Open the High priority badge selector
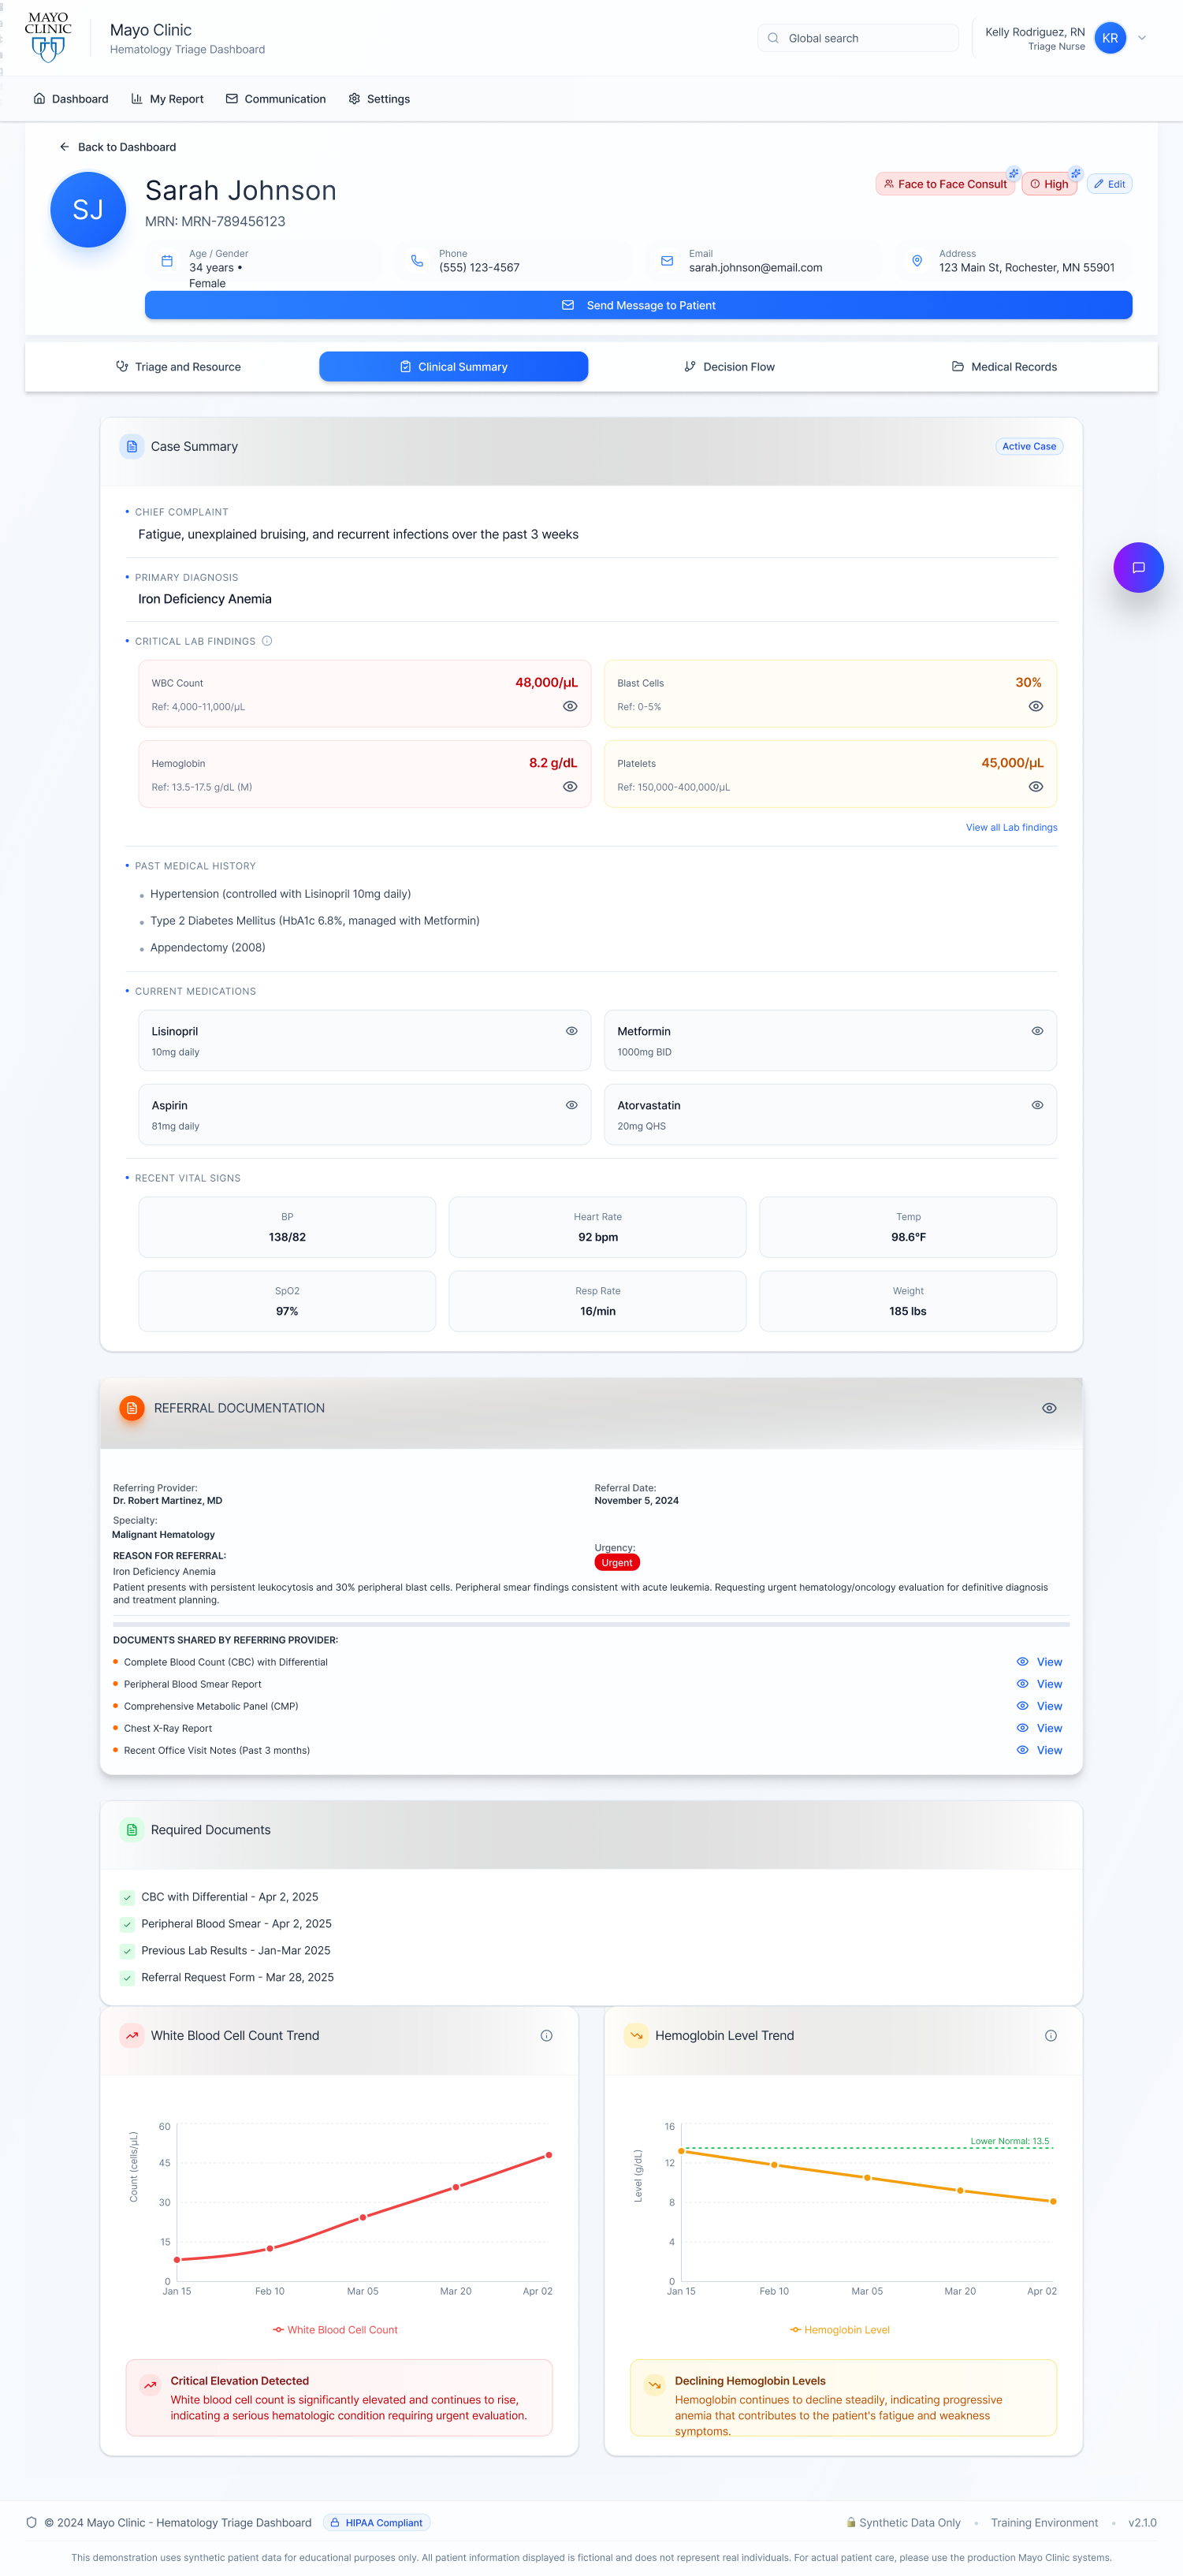The height and width of the screenshot is (2576, 1183). tap(1049, 184)
